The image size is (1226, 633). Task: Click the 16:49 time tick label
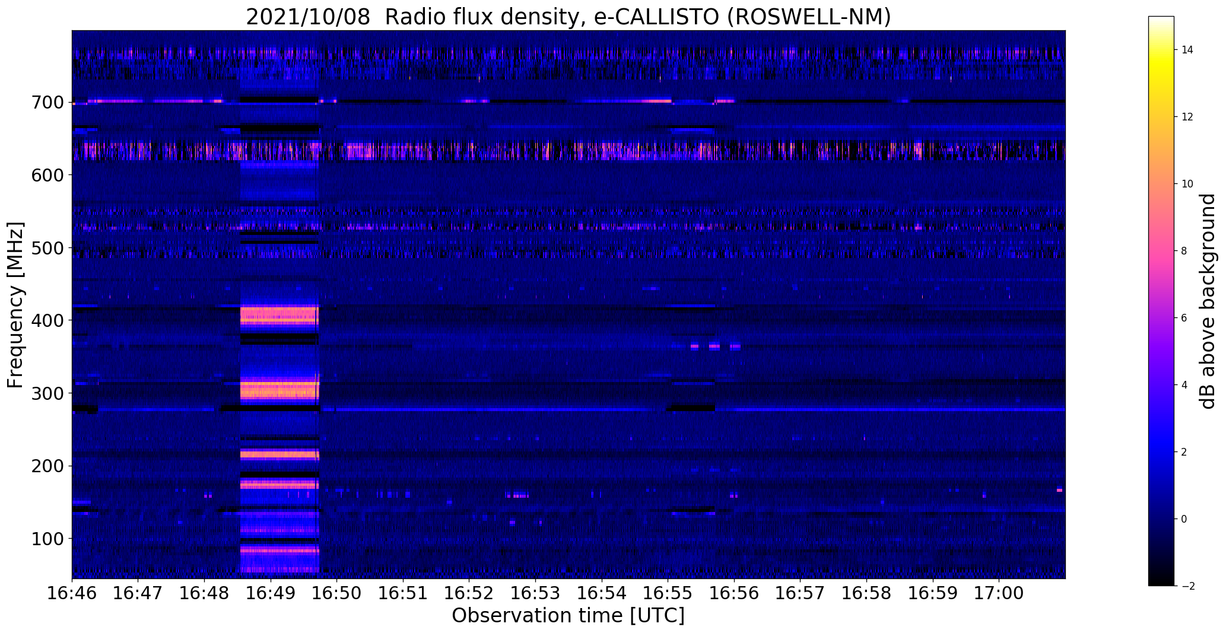pos(271,593)
